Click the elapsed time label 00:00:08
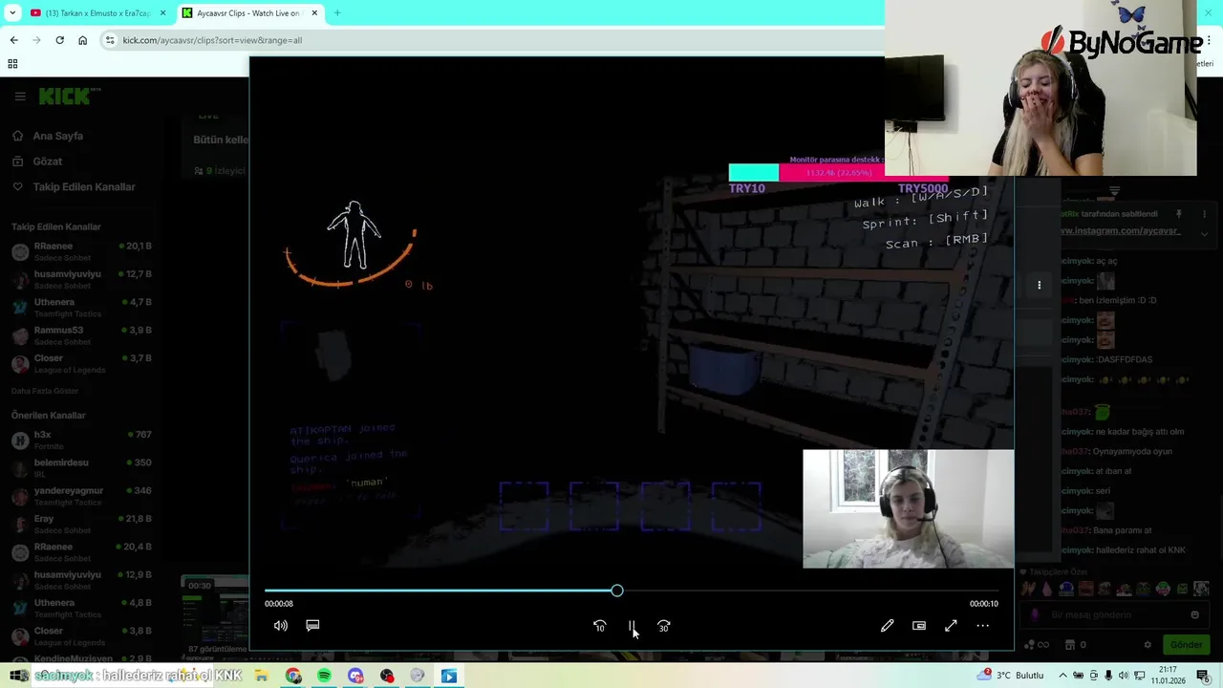Viewport: 1223px width, 688px height. coord(279,604)
